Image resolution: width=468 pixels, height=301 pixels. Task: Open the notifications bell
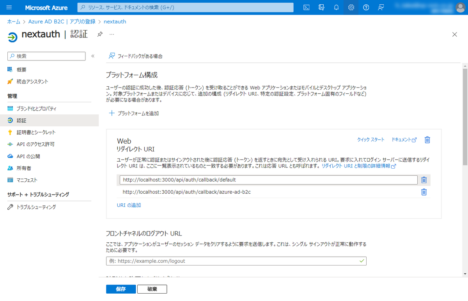pyautogui.click(x=336, y=7)
